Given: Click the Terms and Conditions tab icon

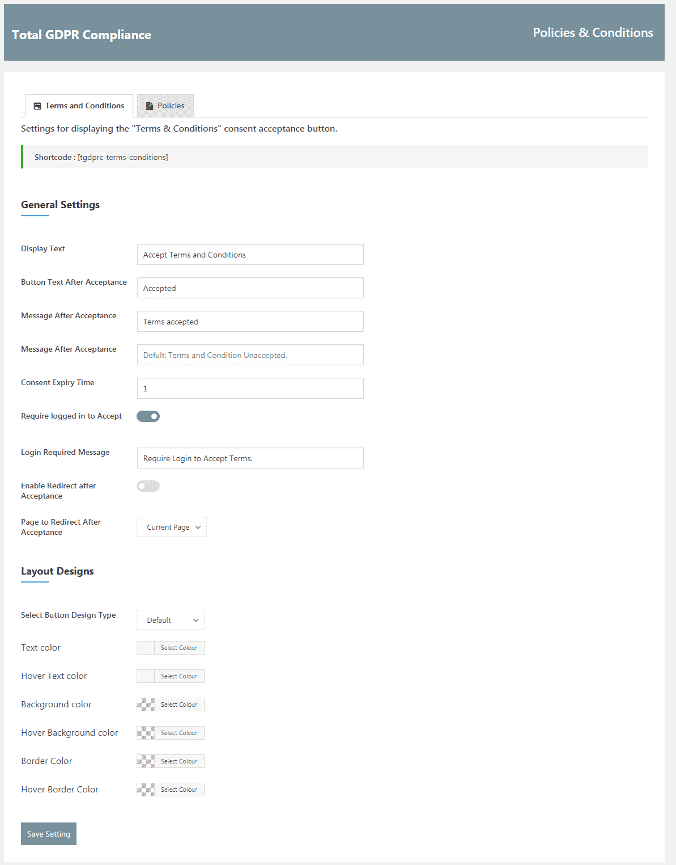Looking at the screenshot, I should tap(37, 106).
